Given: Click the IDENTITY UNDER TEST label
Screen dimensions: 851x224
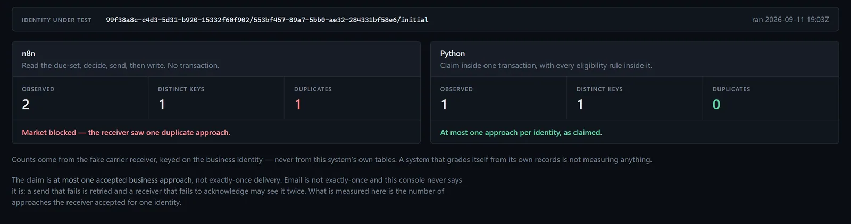Looking at the screenshot, I should pyautogui.click(x=57, y=20).
